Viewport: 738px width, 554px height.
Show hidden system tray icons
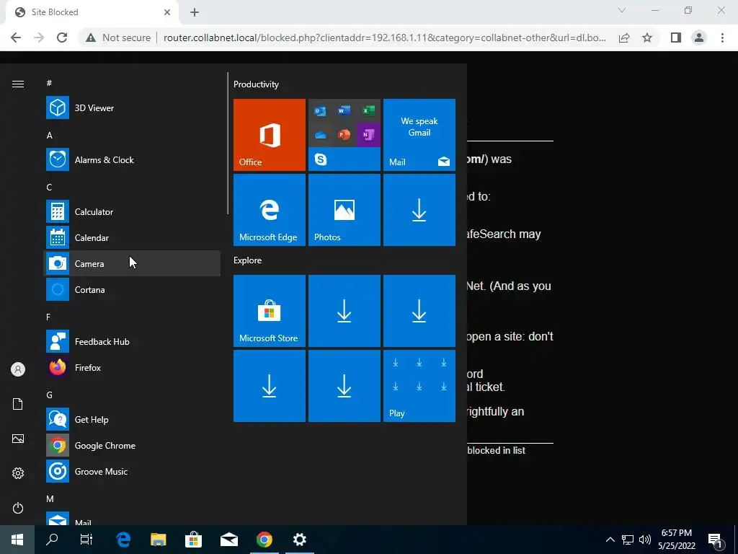610,540
